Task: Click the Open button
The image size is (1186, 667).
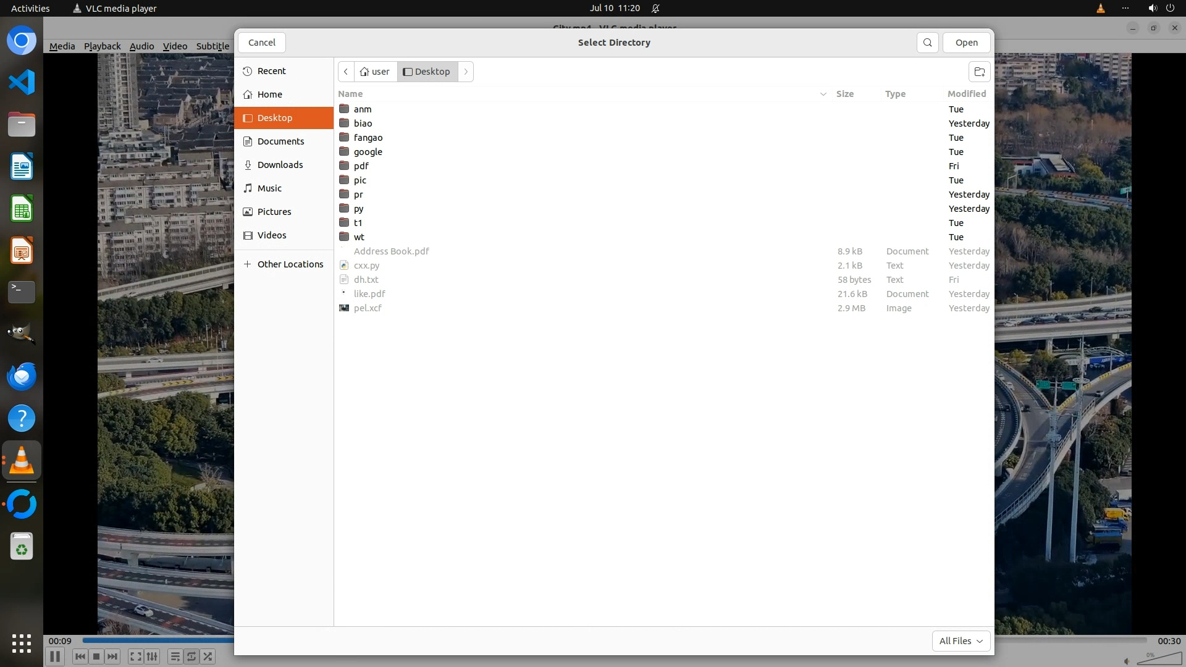Action: point(966,43)
